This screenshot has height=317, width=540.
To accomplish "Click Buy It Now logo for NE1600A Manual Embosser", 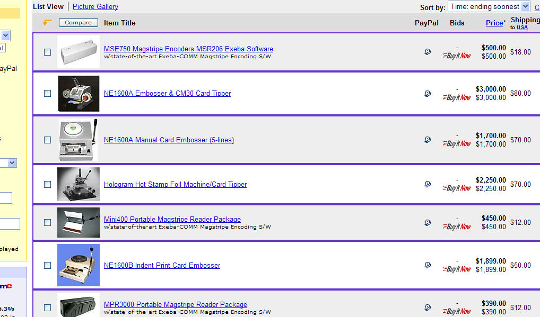I will [x=457, y=143].
